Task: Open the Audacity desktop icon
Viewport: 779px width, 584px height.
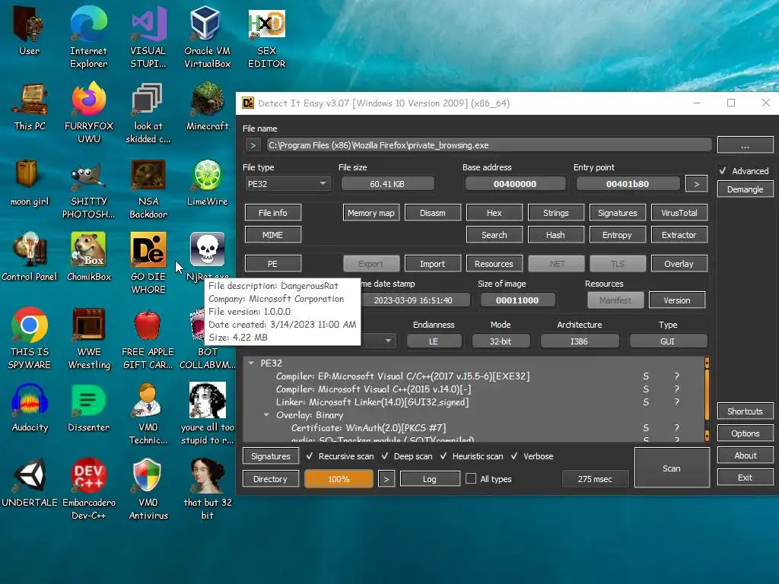Action: [30, 408]
